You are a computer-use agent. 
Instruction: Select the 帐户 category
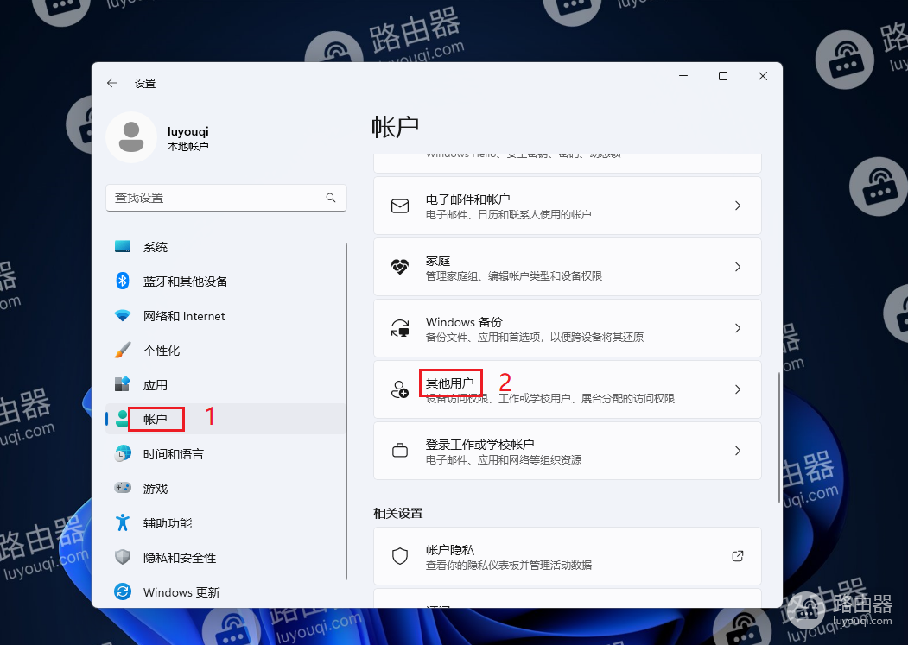(x=225, y=419)
